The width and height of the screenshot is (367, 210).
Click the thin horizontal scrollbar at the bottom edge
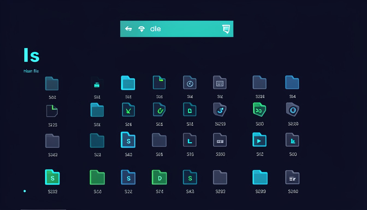[43, 209]
